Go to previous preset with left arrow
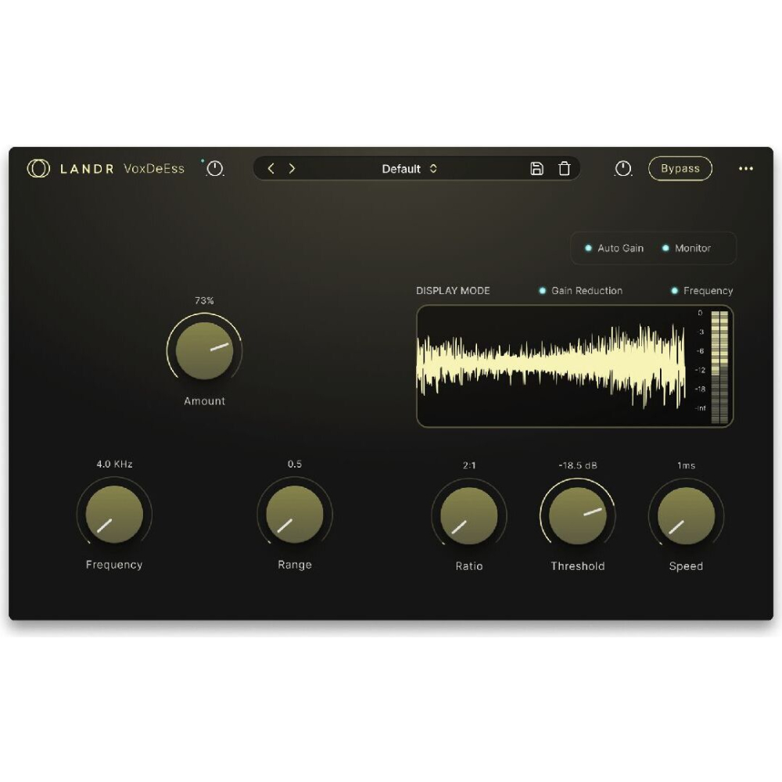This screenshot has width=782, height=782. tap(271, 169)
